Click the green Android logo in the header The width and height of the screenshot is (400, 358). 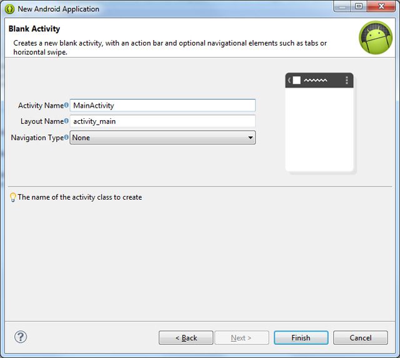[376, 38]
